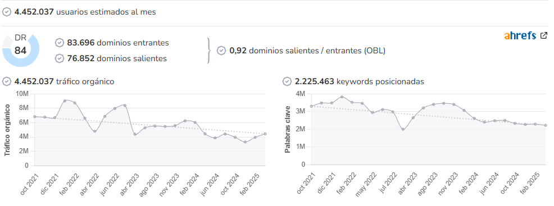Click the peak traffic point at 9M
The image size is (554, 206).
click(x=65, y=100)
